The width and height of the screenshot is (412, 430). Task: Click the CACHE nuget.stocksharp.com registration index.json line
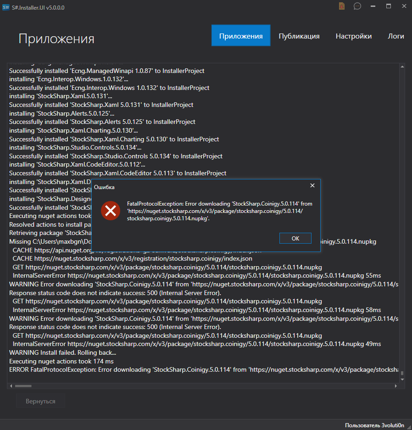(133, 259)
